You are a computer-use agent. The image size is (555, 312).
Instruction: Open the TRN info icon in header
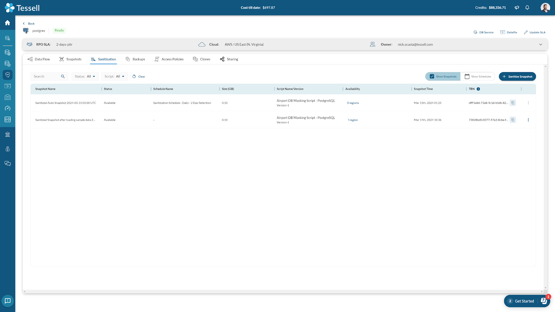[478, 89]
